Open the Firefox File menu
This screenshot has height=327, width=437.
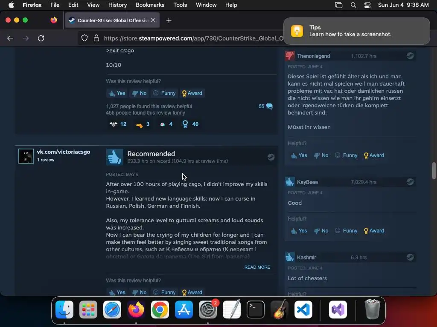point(55,5)
